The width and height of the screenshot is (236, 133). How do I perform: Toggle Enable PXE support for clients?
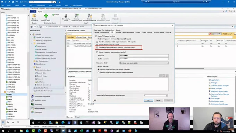pyautogui.click(x=96, y=36)
